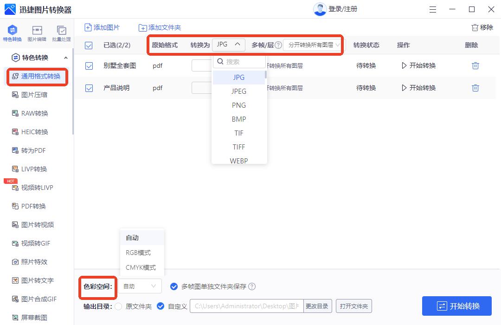This screenshot has height=325, width=501.
Task: Click the output directory path input field
Action: tap(246, 306)
